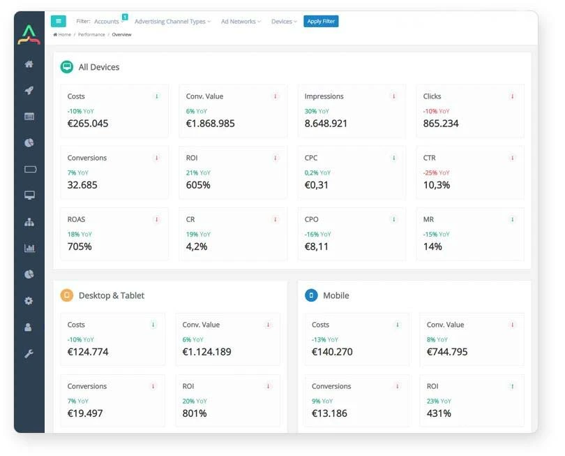The image size is (565, 456).
Task: Click the user profile icon in sidebar
Action: pos(29,327)
